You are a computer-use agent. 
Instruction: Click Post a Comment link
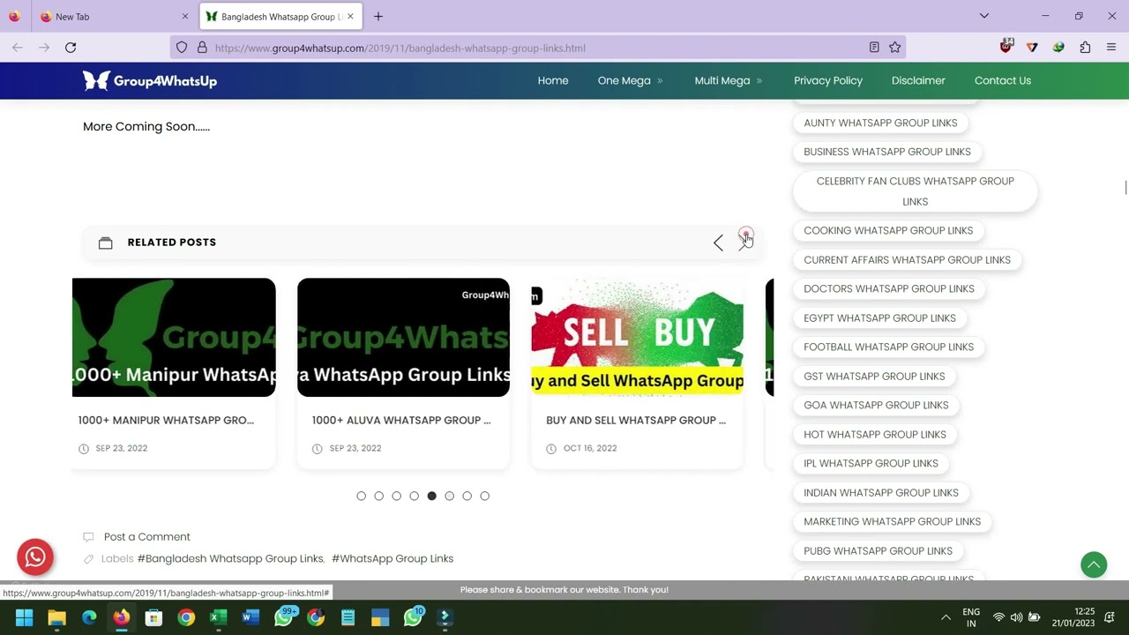pos(146,536)
